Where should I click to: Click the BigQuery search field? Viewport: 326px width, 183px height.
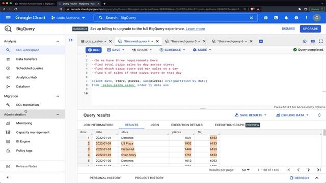pos(176,18)
